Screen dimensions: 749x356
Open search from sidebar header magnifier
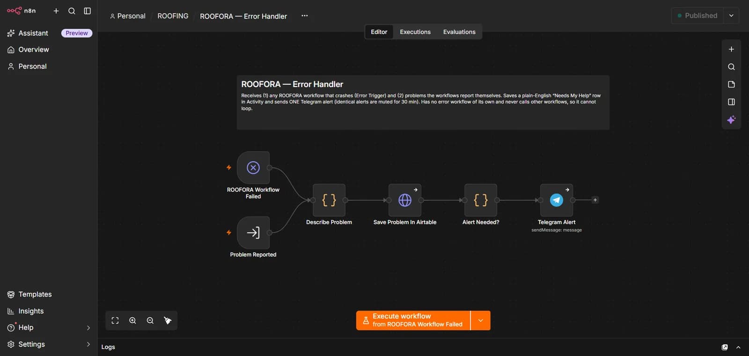click(72, 11)
